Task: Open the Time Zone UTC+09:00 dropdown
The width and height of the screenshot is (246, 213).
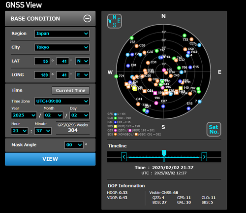Action: (x=62, y=101)
